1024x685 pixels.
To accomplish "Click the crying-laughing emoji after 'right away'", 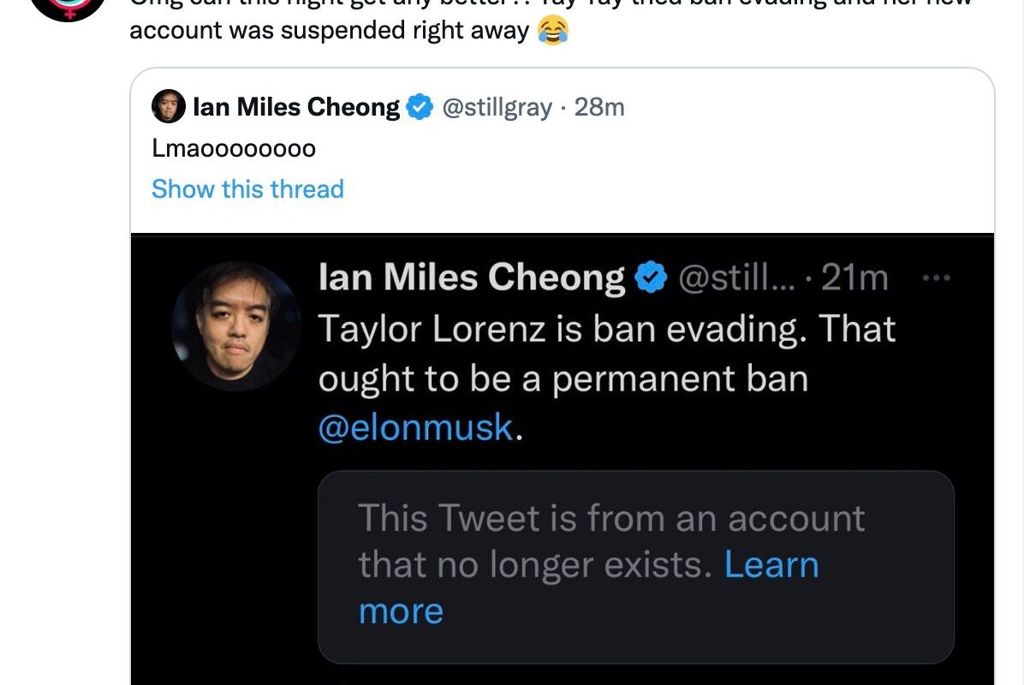I will pos(552,31).
